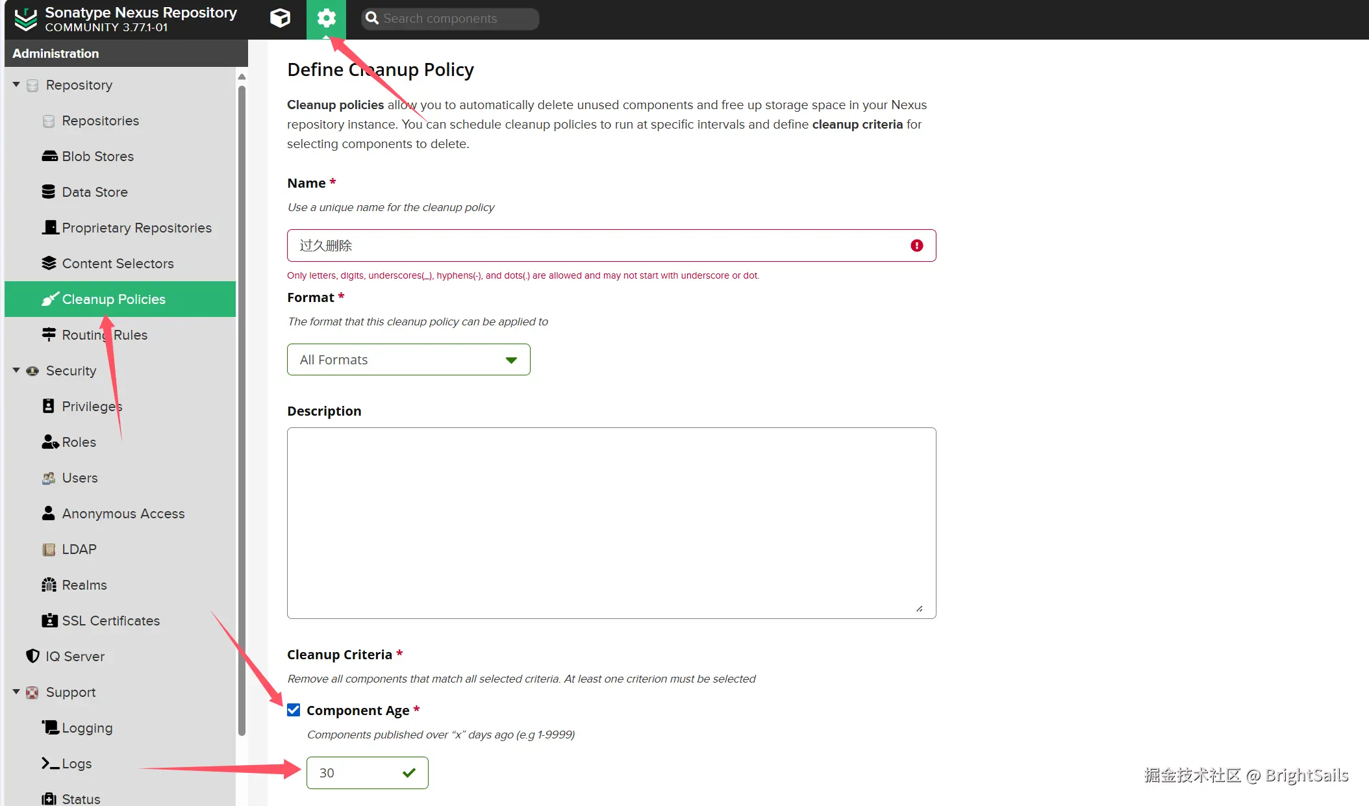1369x806 pixels.
Task: Open the All Formats dropdown
Action: 408,359
